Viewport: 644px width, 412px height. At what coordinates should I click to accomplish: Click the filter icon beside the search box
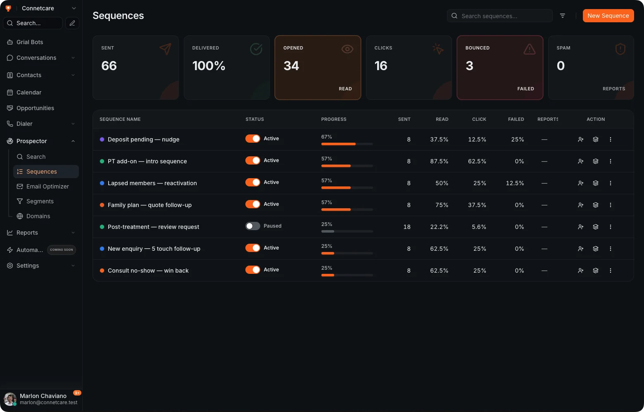pos(562,16)
